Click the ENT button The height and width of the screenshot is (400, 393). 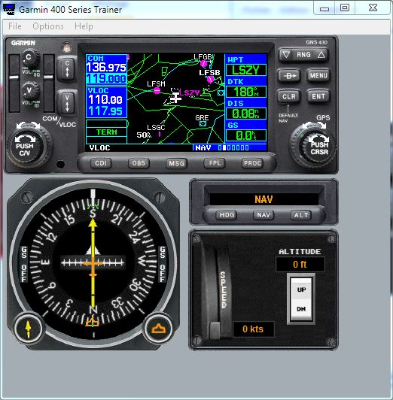pyautogui.click(x=318, y=97)
